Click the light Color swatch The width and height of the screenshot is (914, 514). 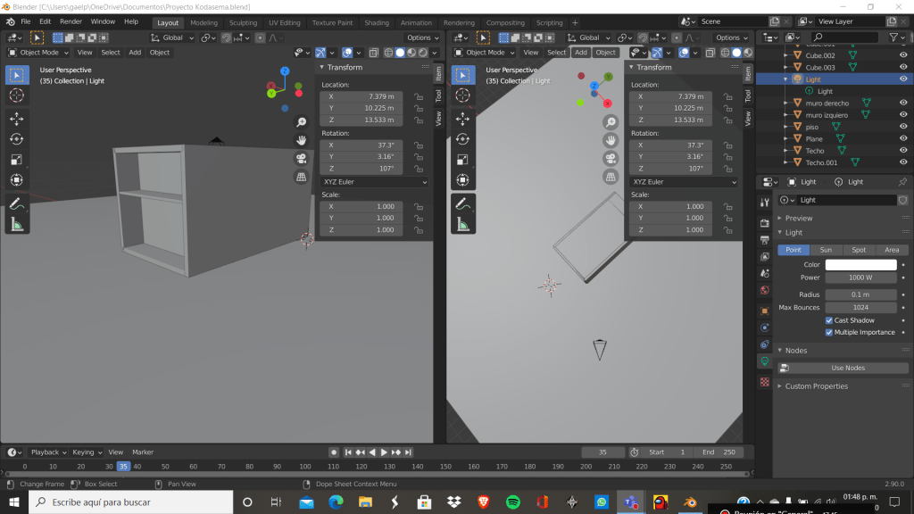(x=860, y=265)
